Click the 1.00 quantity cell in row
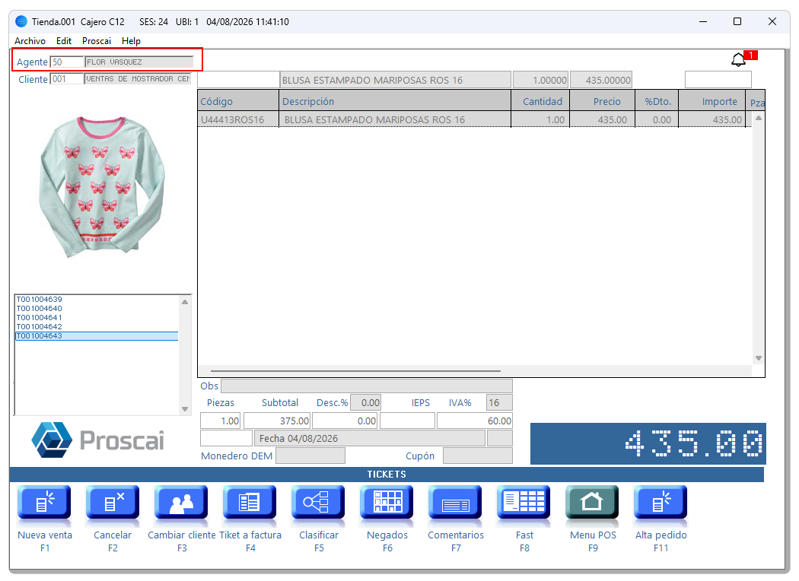The height and width of the screenshot is (581, 799). 540,119
